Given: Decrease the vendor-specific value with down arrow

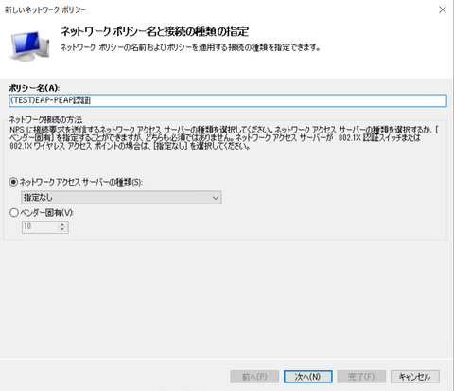Looking at the screenshot, I should (62, 229).
